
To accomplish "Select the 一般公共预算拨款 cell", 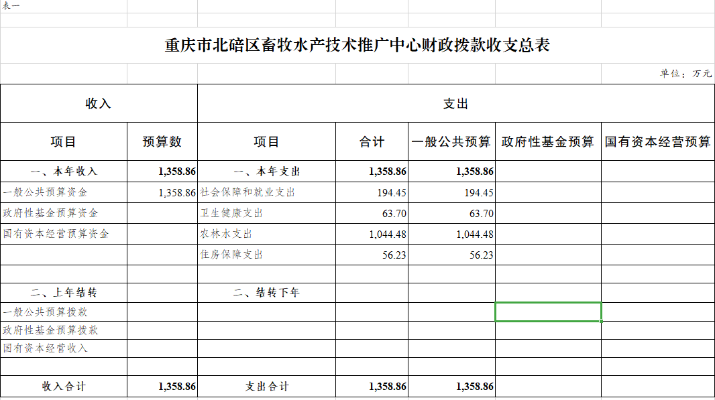I will tap(63, 312).
